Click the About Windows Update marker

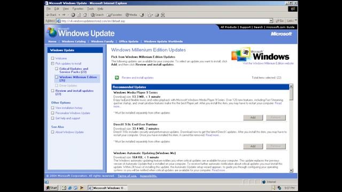(x=52, y=132)
